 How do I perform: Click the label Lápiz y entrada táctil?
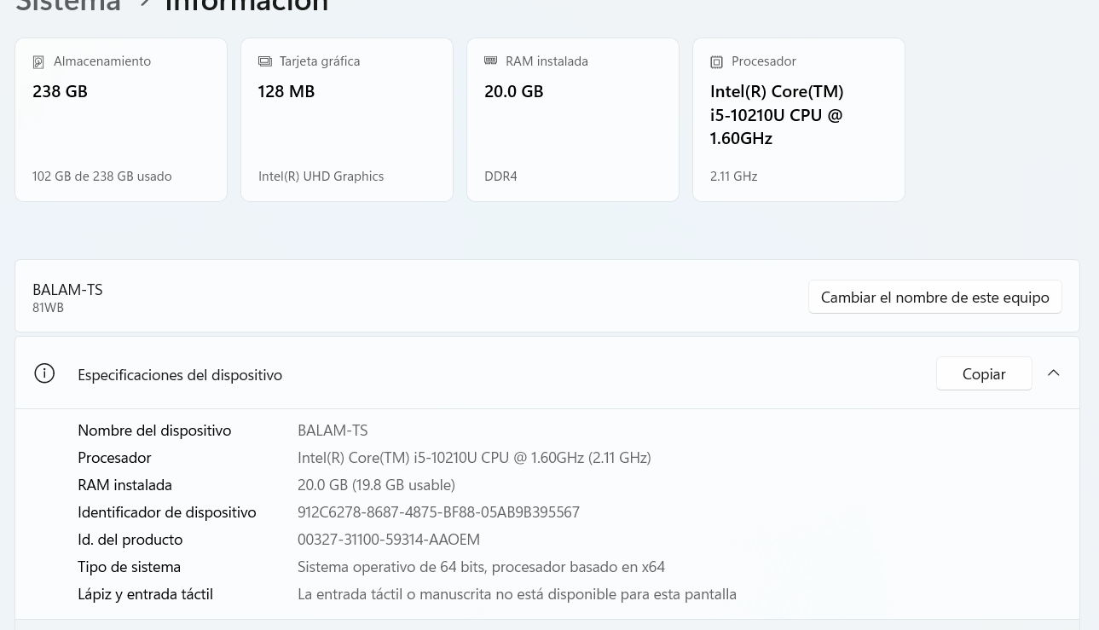pos(146,594)
